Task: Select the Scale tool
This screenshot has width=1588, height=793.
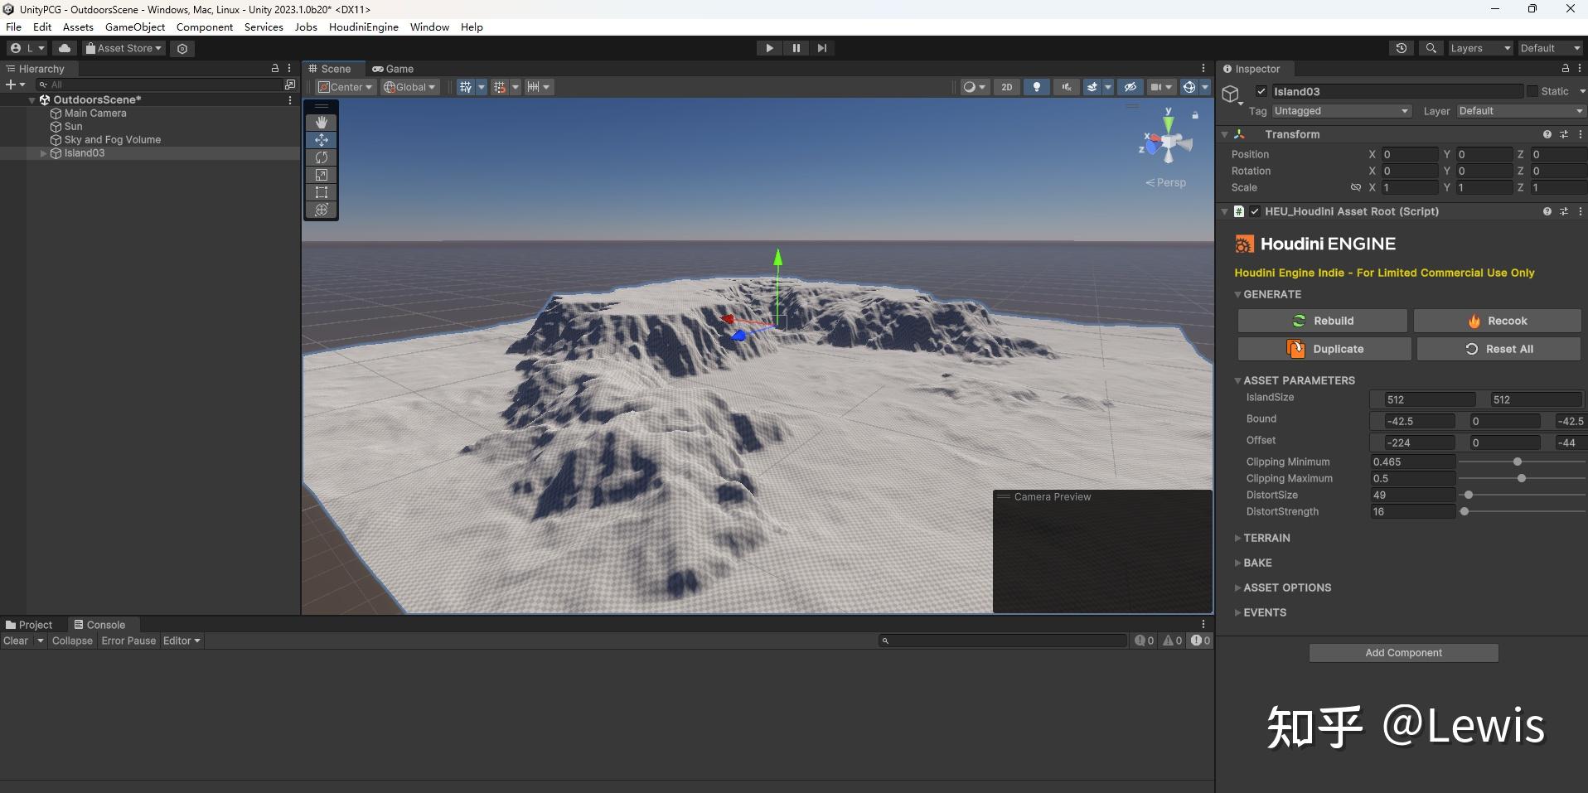Action: click(321, 175)
